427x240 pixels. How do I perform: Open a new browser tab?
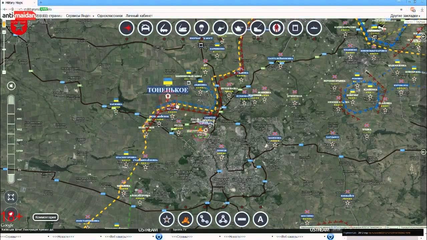[41, 3]
